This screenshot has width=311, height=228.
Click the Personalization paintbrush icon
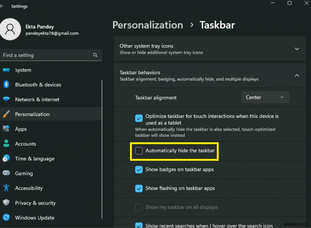(7, 114)
